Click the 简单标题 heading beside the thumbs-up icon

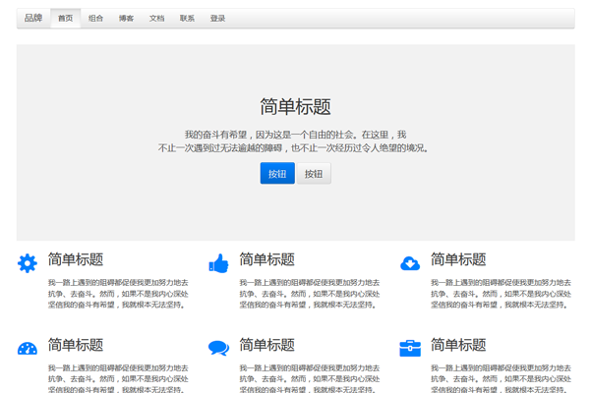tap(267, 259)
